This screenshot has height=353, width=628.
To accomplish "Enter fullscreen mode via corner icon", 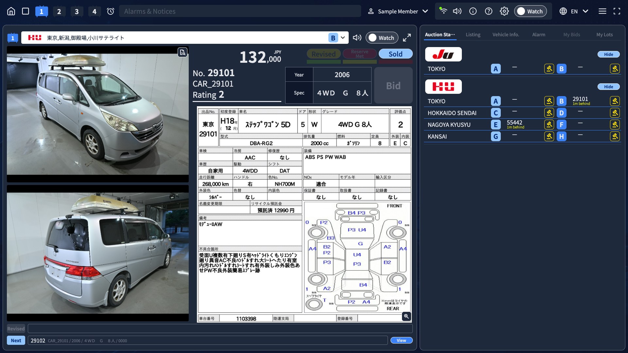I will (617, 11).
